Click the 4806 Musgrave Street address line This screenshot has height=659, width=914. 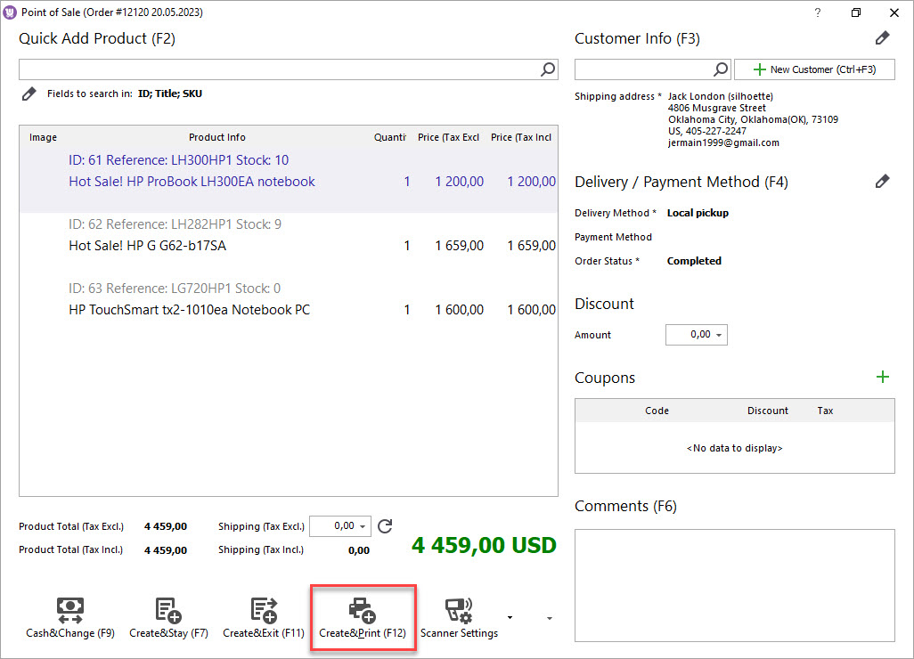[717, 108]
